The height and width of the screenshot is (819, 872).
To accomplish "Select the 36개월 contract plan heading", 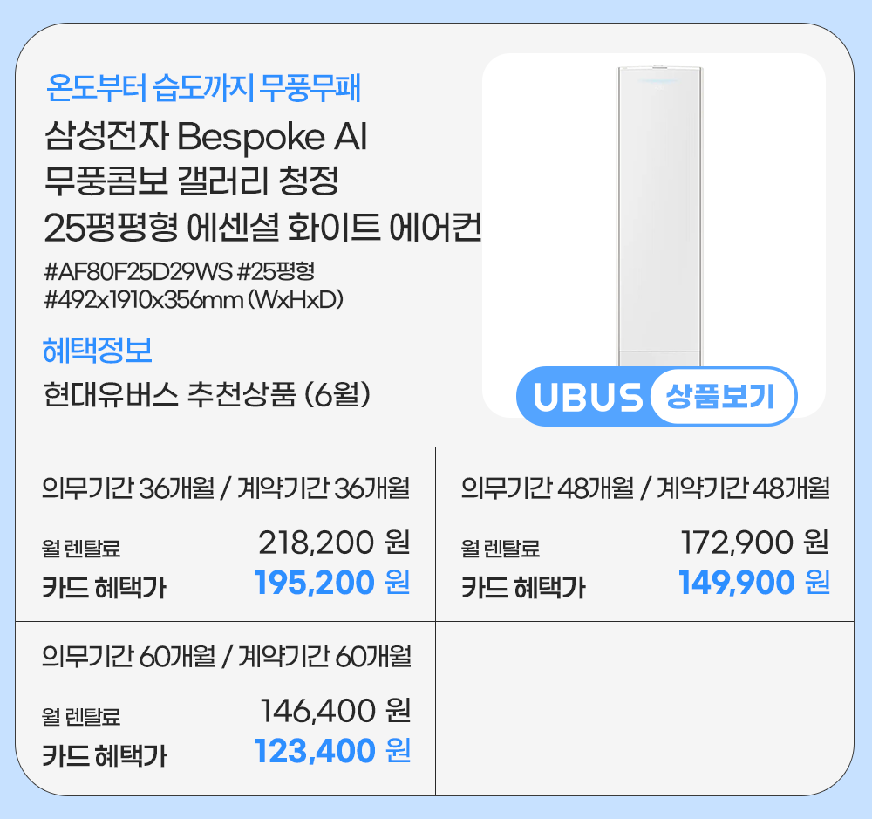I will (x=226, y=488).
